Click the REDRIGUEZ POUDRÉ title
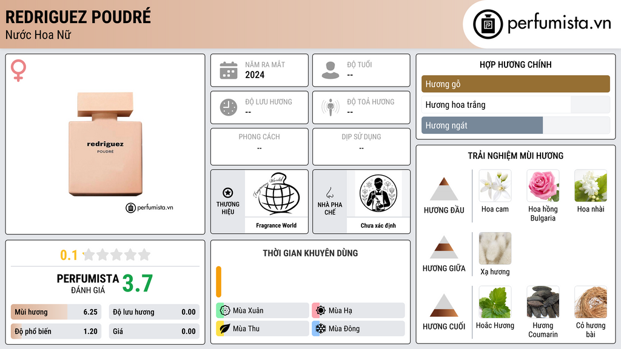Image resolution: width=621 pixels, height=349 pixels. (x=78, y=17)
